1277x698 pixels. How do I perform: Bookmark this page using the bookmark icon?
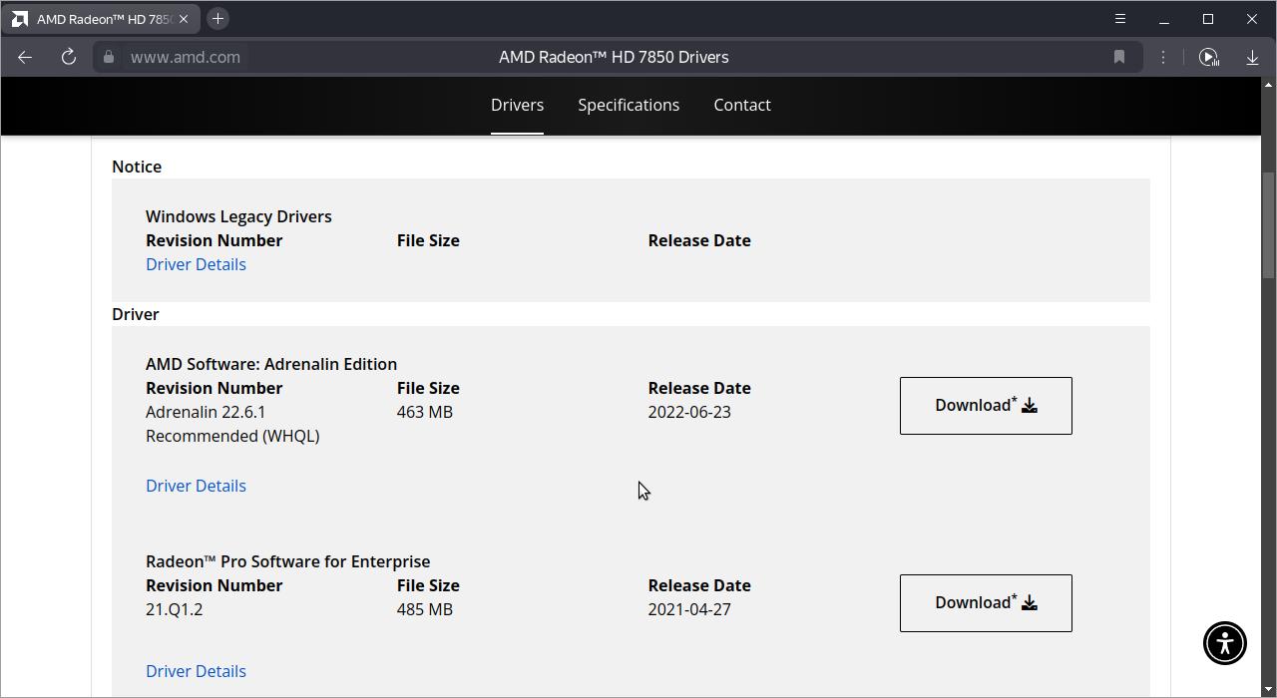point(1119,57)
